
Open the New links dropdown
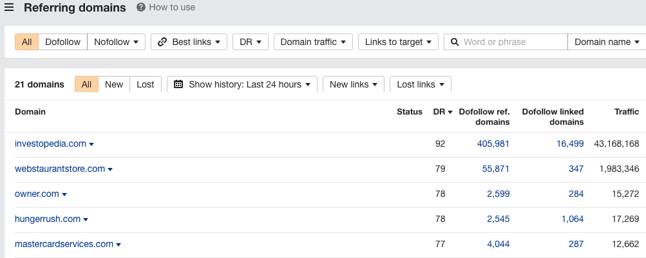(x=354, y=84)
